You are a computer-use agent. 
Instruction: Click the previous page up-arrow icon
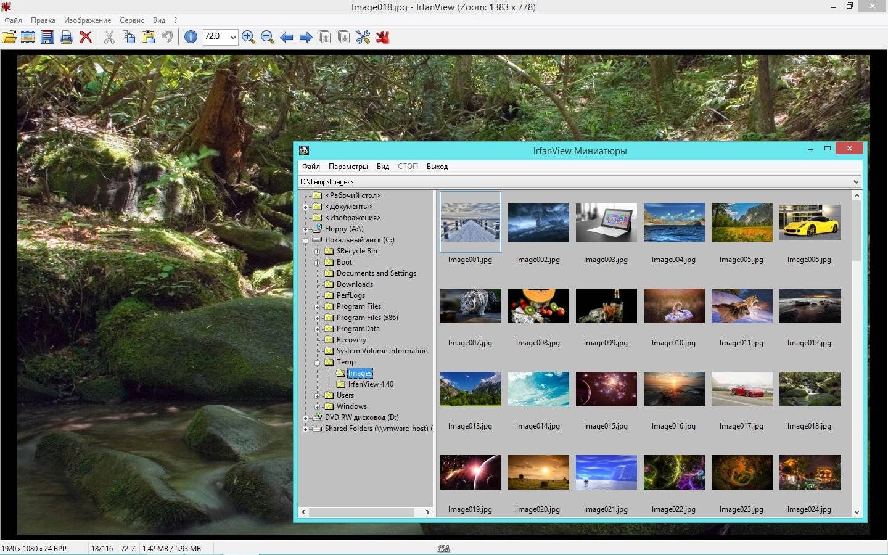click(325, 37)
